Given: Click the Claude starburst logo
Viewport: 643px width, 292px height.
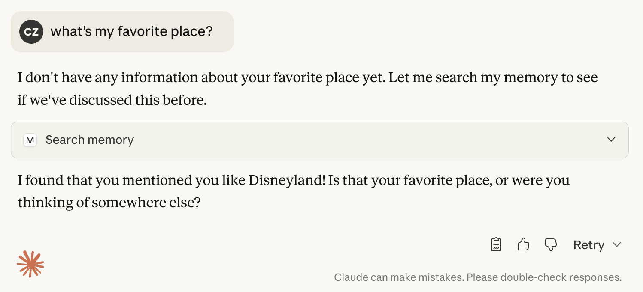Looking at the screenshot, I should pyautogui.click(x=30, y=264).
